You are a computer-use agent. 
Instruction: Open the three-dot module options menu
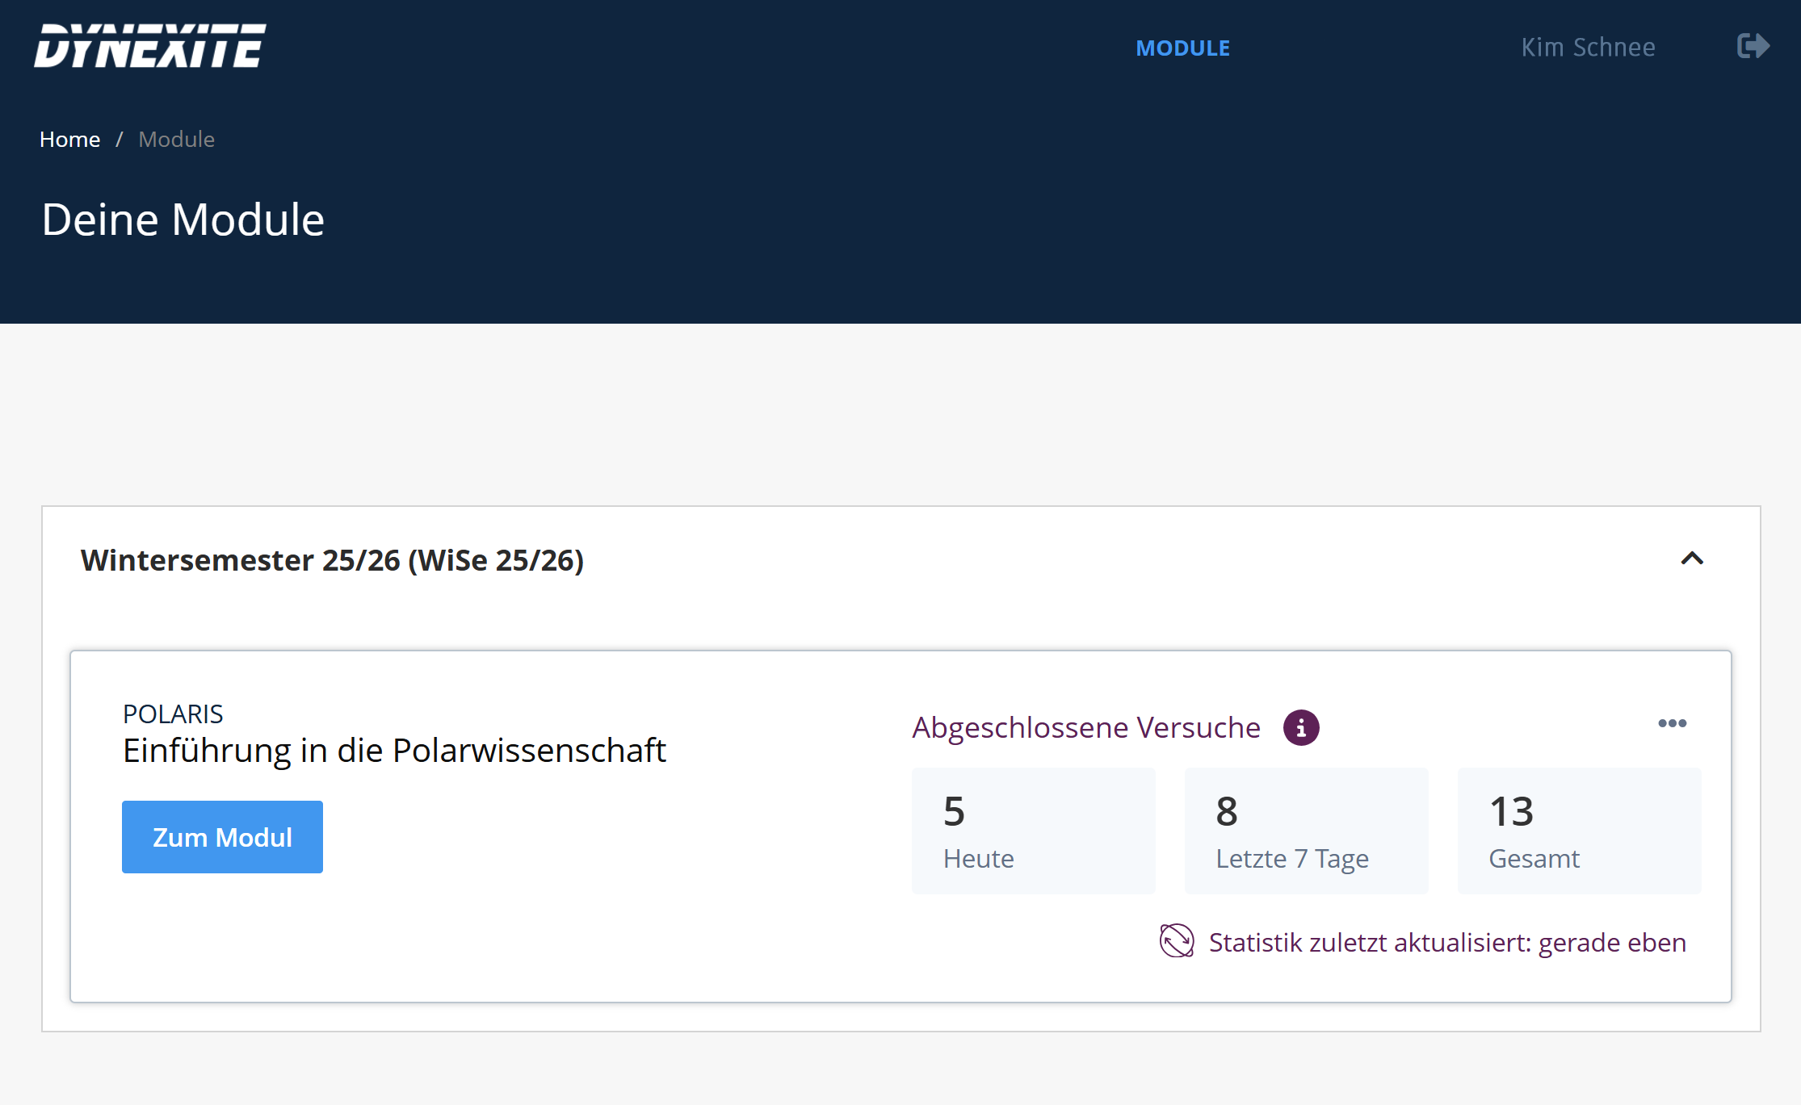click(x=1672, y=723)
